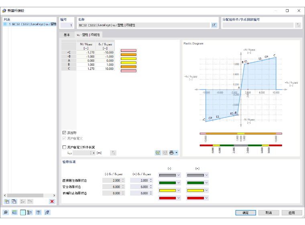Open the colored display properties icon
The height and width of the screenshot is (225, 305).
click(x=30, y=212)
